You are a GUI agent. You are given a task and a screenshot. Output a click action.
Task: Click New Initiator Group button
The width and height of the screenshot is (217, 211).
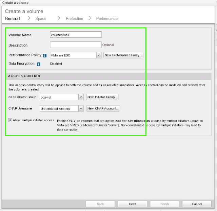tap(102, 97)
